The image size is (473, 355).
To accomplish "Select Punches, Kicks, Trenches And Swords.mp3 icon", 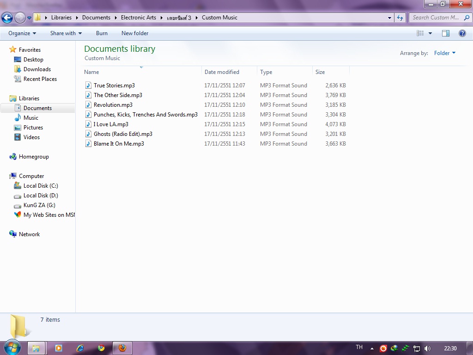I will point(88,115).
